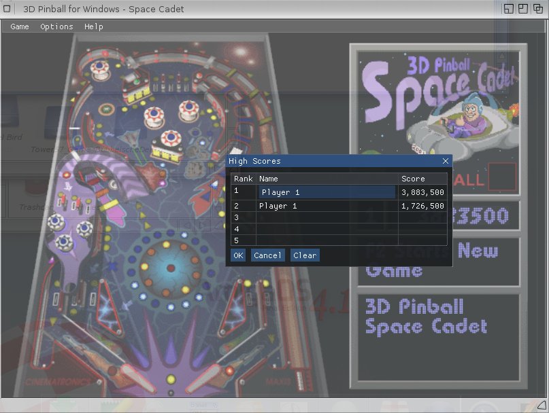Open the Game menu
The height and width of the screenshot is (413, 549).
point(20,26)
